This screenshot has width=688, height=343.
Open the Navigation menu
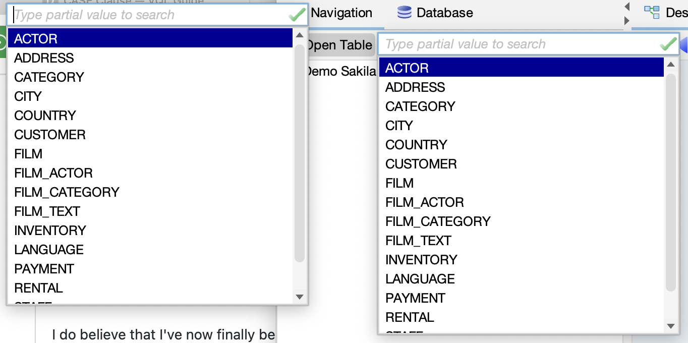[x=341, y=13]
